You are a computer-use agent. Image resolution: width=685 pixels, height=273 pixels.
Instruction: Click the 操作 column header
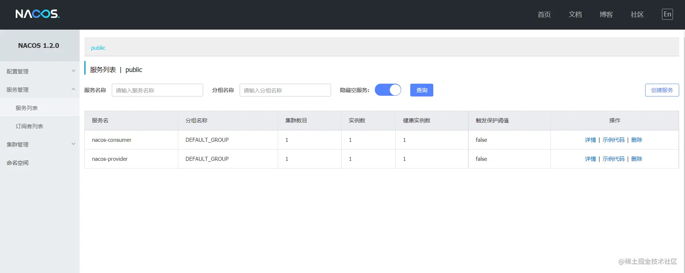614,120
